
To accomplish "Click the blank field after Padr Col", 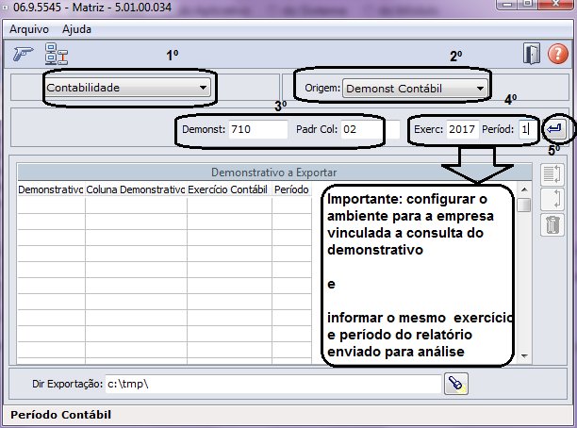I will (391, 129).
